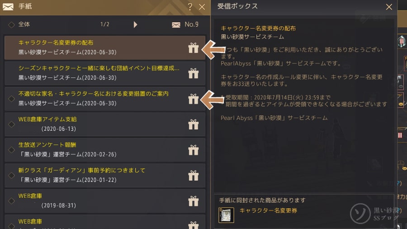
Task: Claim the キャラクター名変更券 attached item link
Action: tap(268, 210)
